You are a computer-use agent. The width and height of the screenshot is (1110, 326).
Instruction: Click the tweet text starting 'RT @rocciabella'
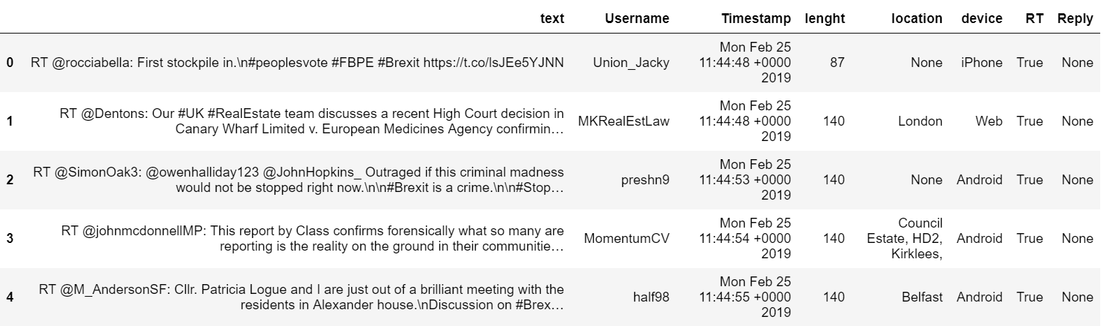(297, 63)
